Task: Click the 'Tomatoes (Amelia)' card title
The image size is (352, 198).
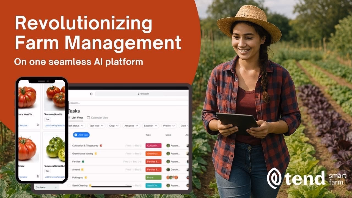Action: pyautogui.click(x=53, y=114)
